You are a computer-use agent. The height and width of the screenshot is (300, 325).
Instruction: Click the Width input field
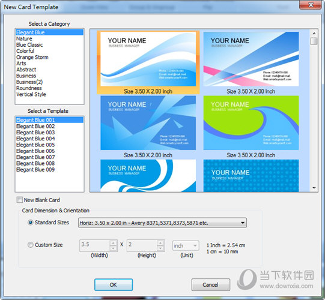(x=95, y=245)
